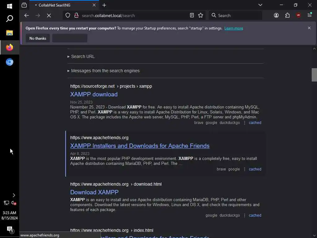
Task: Open cached link for Download XAMPP result
Action: 255,215
